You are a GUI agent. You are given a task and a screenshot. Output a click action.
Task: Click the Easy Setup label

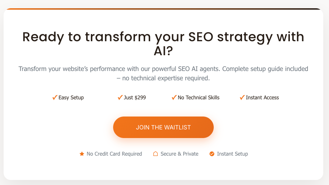pos(71,98)
